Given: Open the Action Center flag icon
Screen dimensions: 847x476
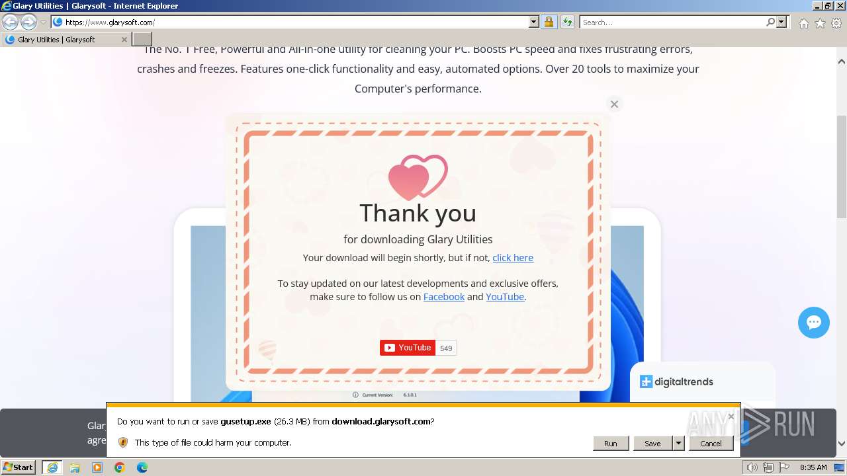Looking at the screenshot, I should [784, 467].
